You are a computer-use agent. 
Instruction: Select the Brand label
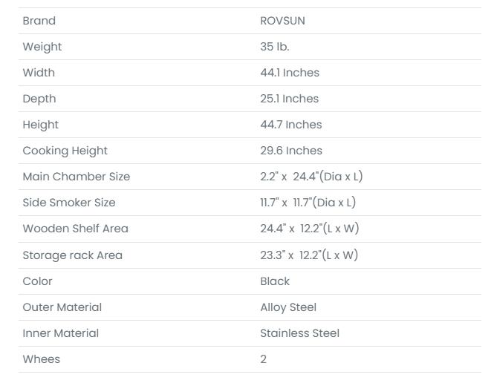39,21
